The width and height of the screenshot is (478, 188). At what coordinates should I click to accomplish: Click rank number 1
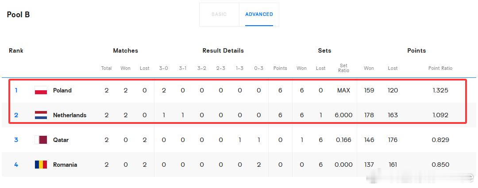coord(16,90)
